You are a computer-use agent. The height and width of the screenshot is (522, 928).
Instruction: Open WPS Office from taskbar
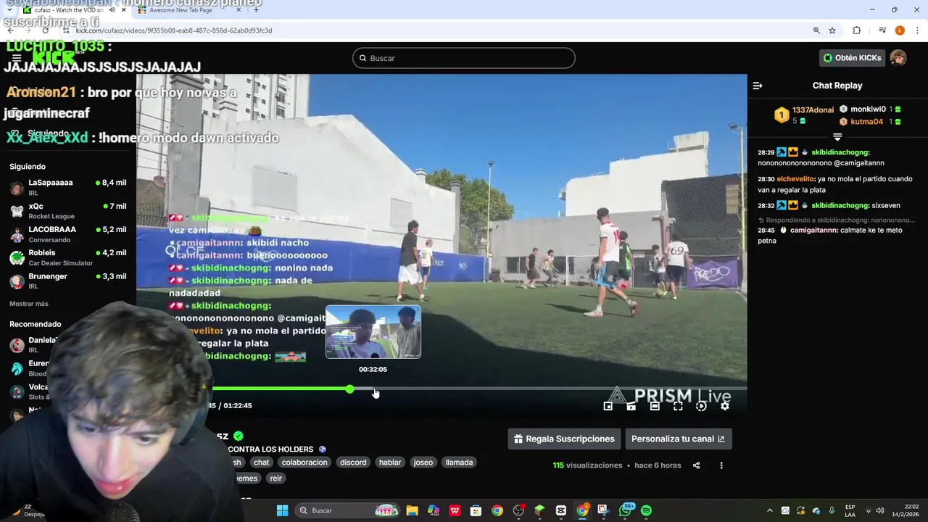pos(455,510)
